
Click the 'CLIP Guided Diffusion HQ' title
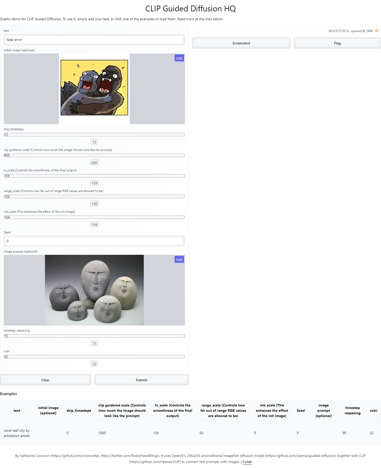point(190,9)
